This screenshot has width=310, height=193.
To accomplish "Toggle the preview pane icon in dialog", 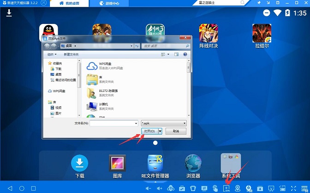I will (176, 54).
